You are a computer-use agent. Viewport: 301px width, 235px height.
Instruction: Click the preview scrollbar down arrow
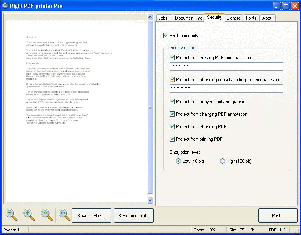150,200
